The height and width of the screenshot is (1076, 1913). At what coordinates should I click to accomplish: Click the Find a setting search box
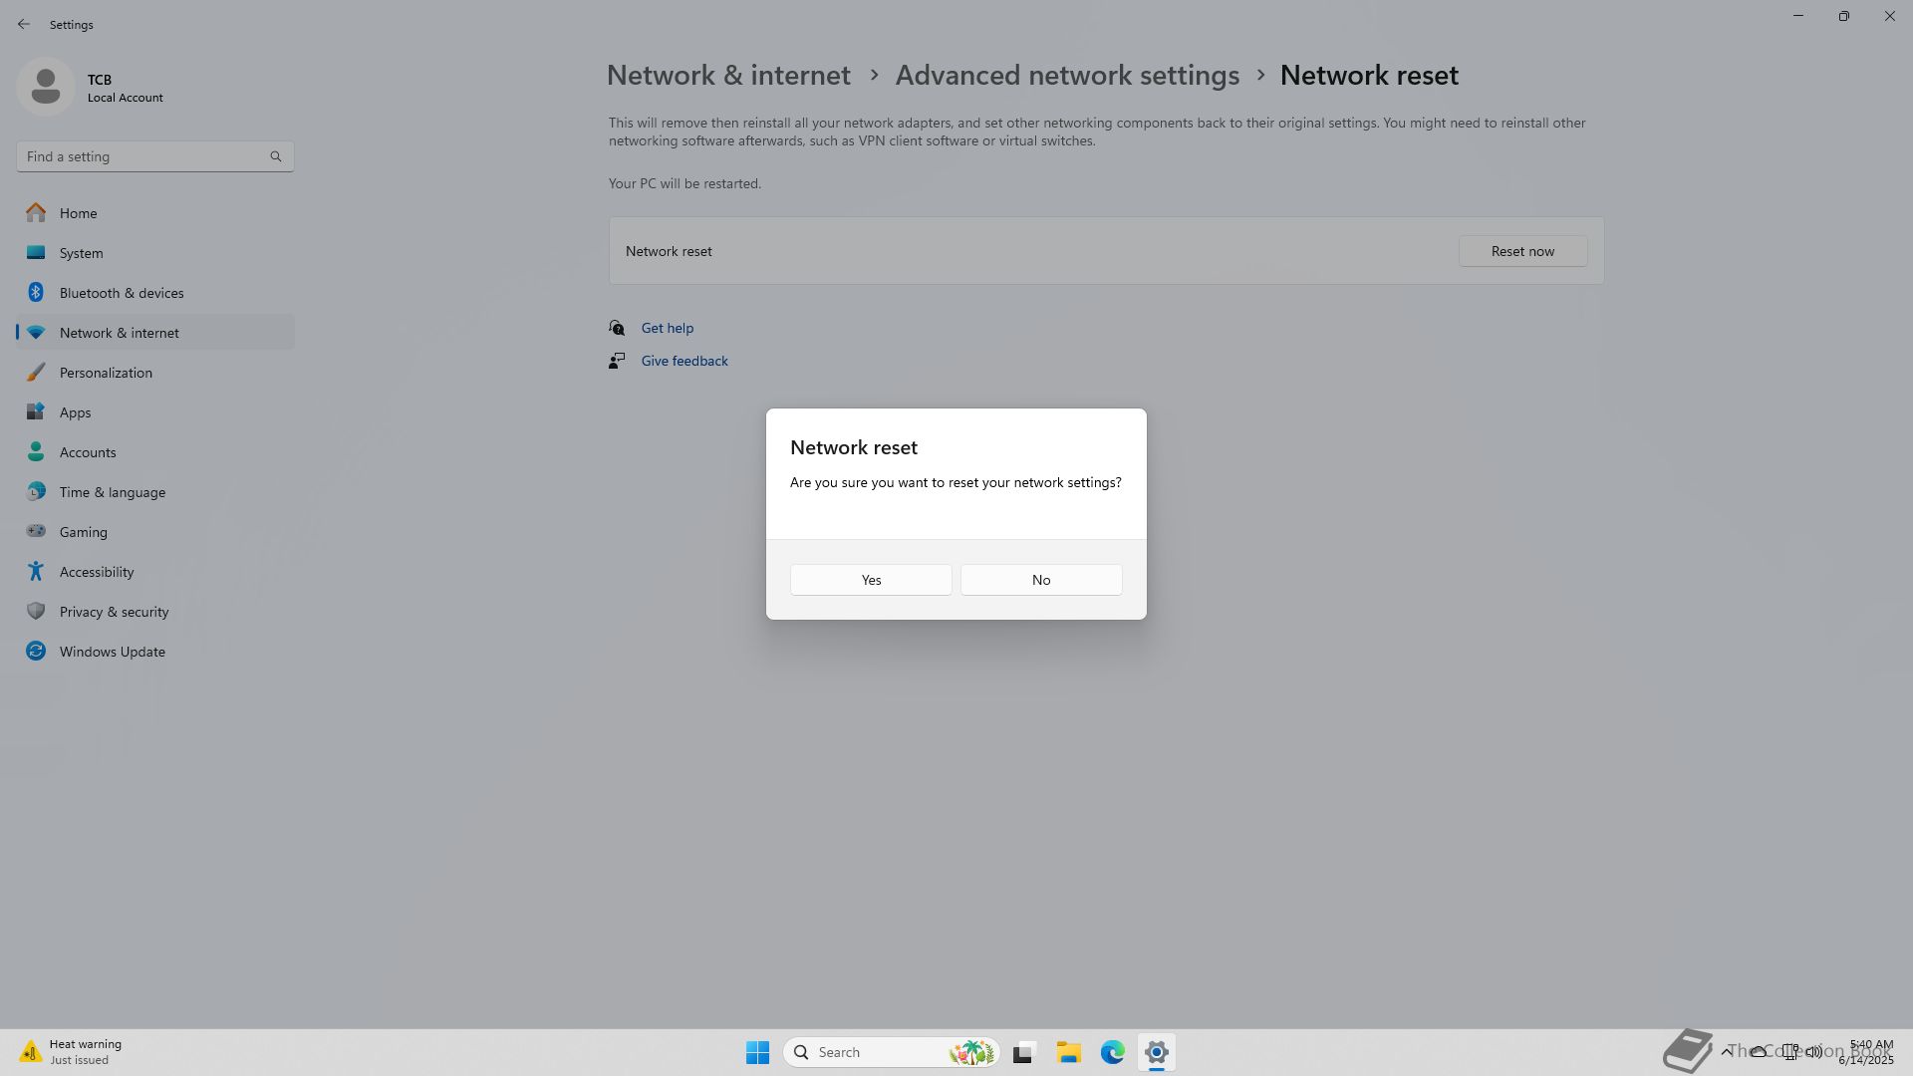tap(144, 156)
